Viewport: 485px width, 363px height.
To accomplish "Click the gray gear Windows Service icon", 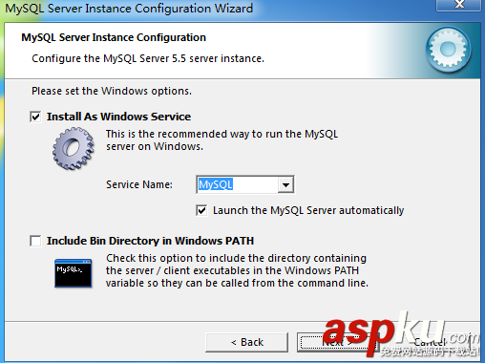I will 74,148.
